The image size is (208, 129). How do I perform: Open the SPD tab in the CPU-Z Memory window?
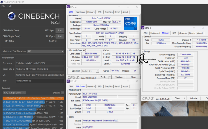click(x=174, y=33)
